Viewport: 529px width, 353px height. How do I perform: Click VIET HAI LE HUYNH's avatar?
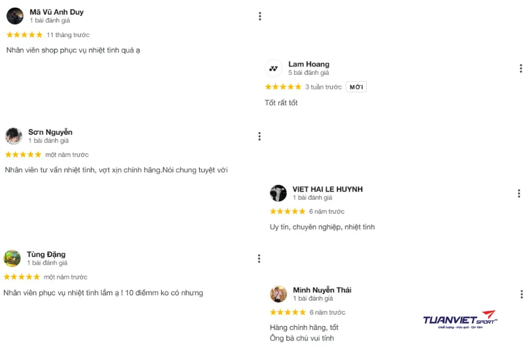tap(278, 193)
